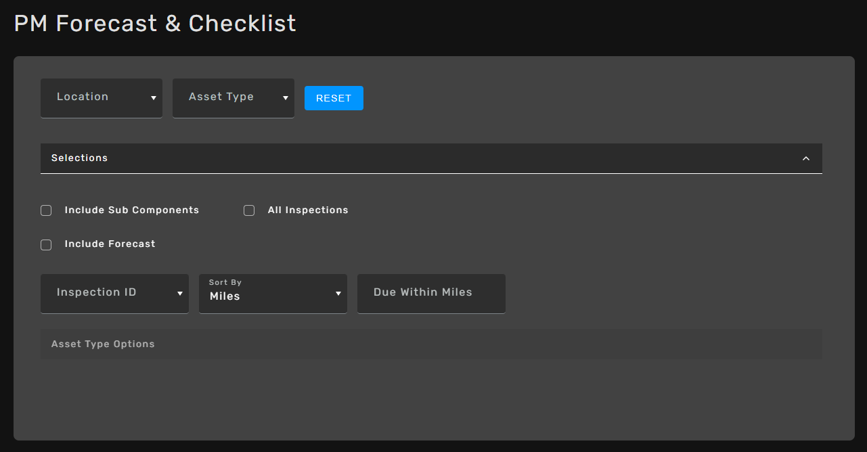Screen dimensions: 867x452
Task: Click the Inspection ID dropdown arrow icon
Action: click(x=180, y=294)
